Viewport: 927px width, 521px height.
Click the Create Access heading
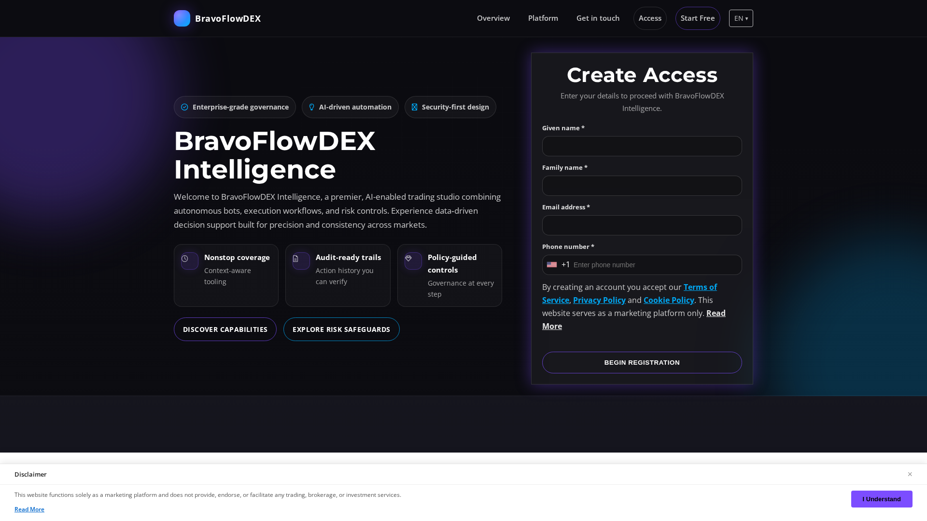pyautogui.click(x=642, y=75)
